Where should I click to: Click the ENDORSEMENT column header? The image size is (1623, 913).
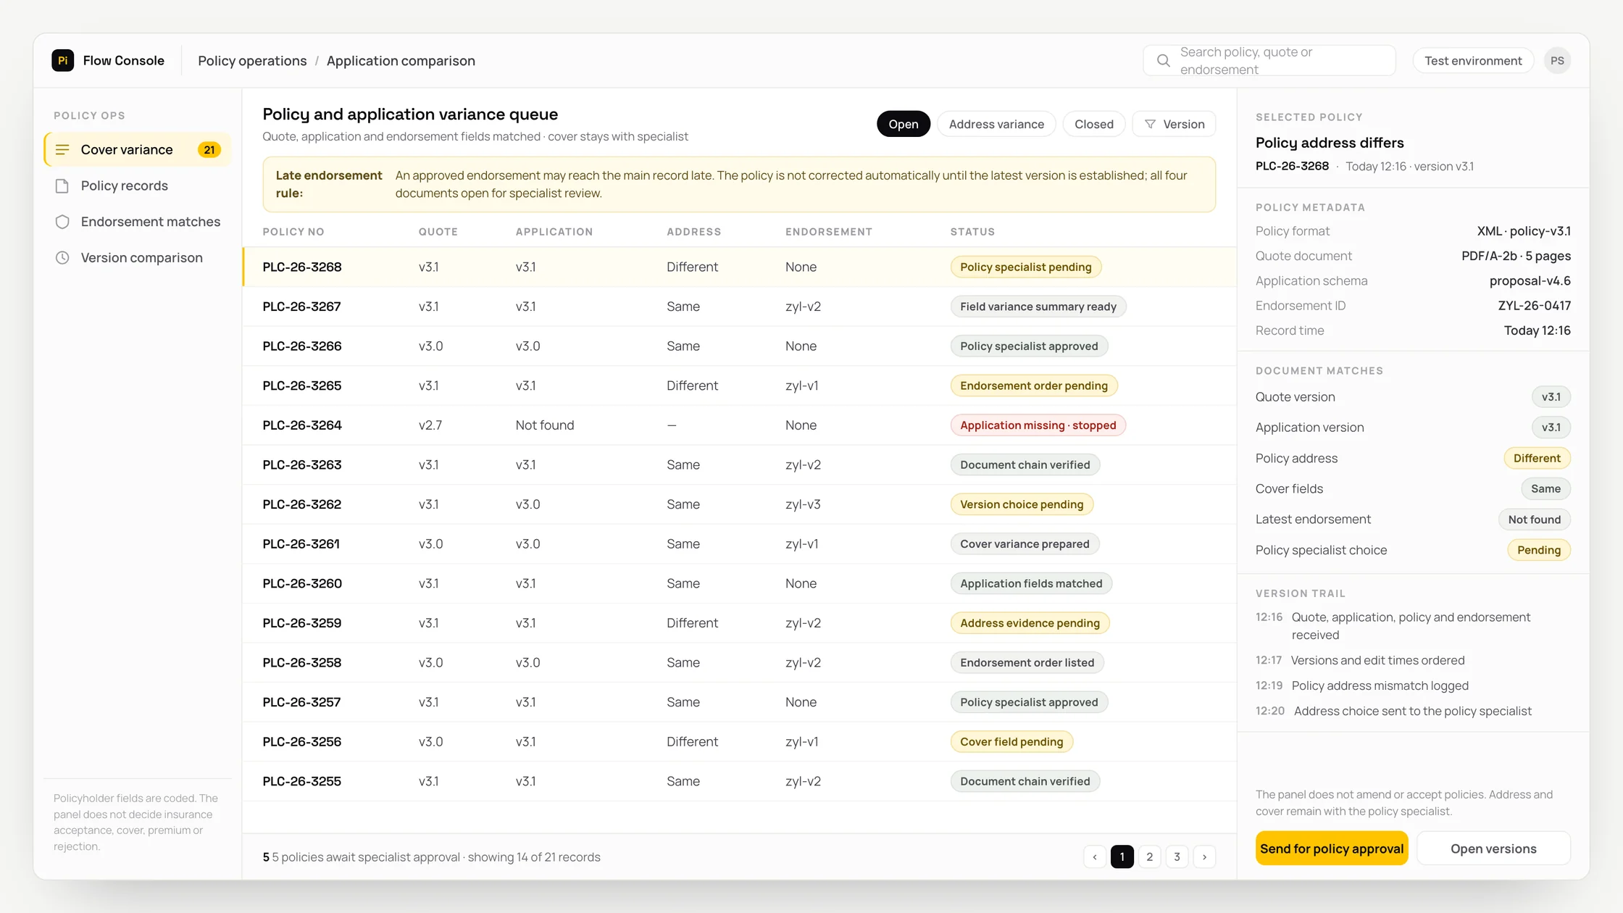click(828, 232)
